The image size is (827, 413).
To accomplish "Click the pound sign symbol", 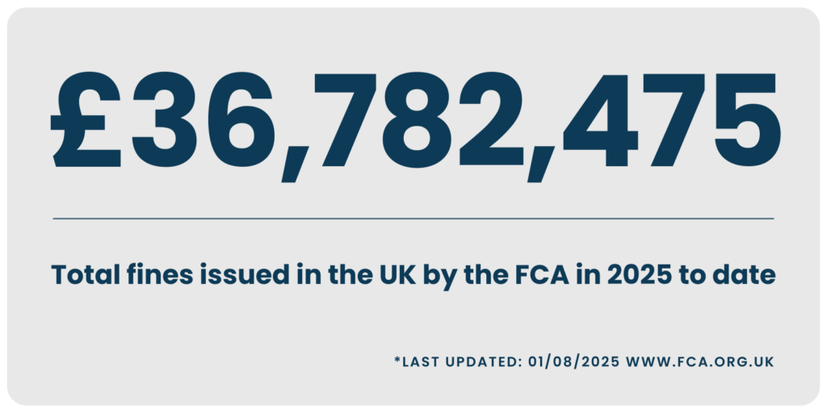I will [87, 119].
